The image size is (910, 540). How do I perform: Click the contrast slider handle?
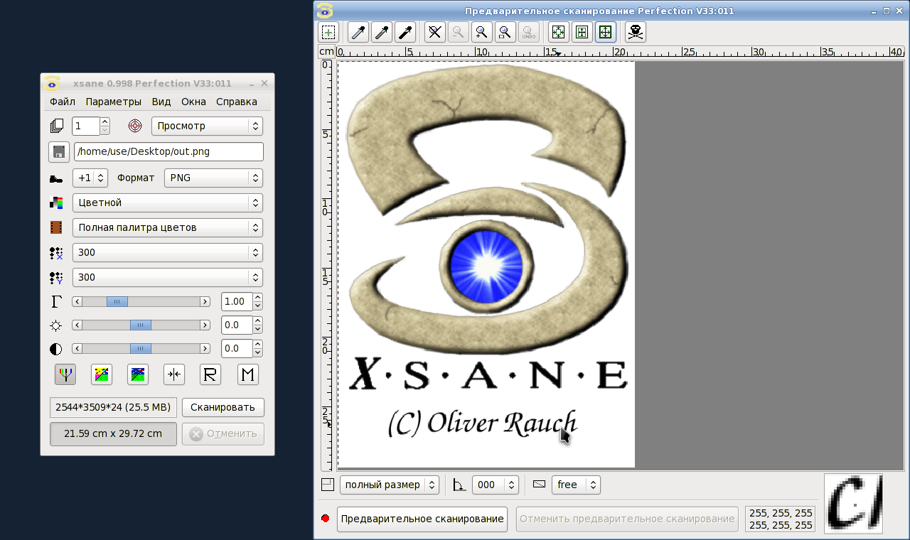coord(141,349)
